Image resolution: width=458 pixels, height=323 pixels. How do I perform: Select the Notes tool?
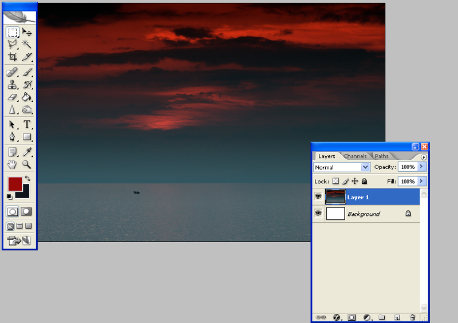[12, 152]
